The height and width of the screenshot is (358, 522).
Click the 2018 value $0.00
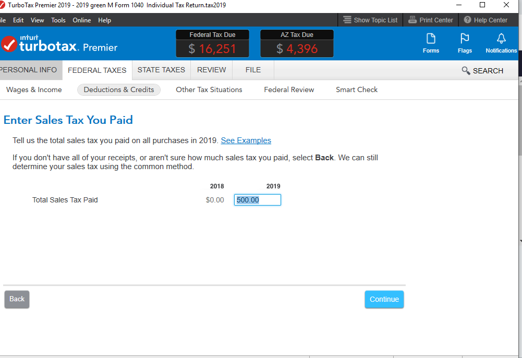click(x=215, y=200)
